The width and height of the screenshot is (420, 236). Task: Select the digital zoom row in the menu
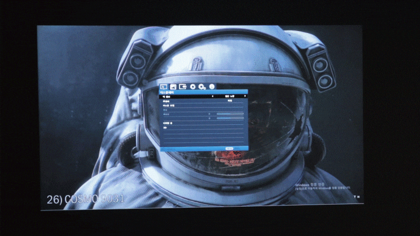(x=204, y=123)
